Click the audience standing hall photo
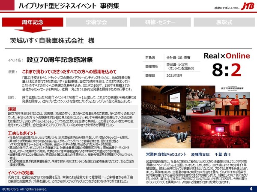Image resolution: width=257 pixels, height=192 pixels. pyautogui.click(x=166, y=131)
